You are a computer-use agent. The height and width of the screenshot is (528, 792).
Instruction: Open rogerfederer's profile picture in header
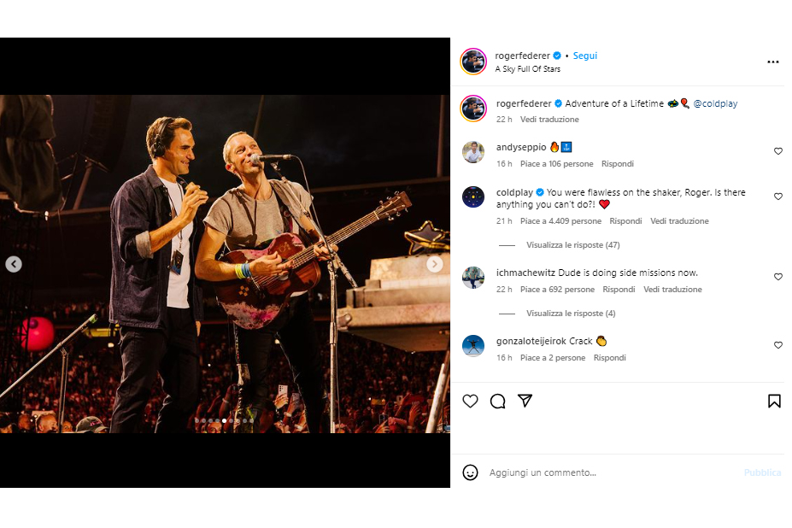point(473,62)
